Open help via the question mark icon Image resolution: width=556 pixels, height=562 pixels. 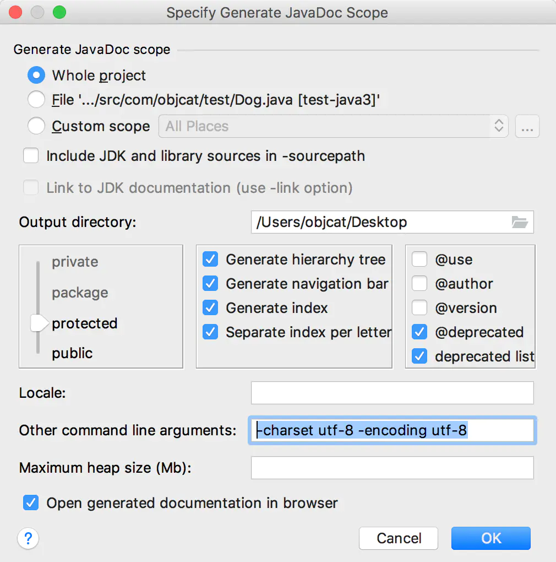click(x=28, y=538)
